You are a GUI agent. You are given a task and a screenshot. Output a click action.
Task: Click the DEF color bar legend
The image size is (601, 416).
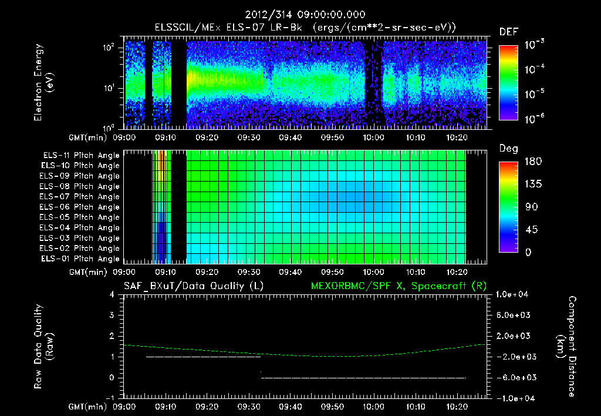[508, 82]
